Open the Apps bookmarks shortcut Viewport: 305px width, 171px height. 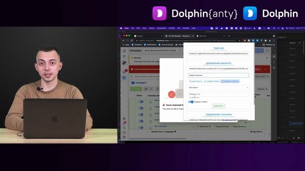pyautogui.click(x=126, y=45)
